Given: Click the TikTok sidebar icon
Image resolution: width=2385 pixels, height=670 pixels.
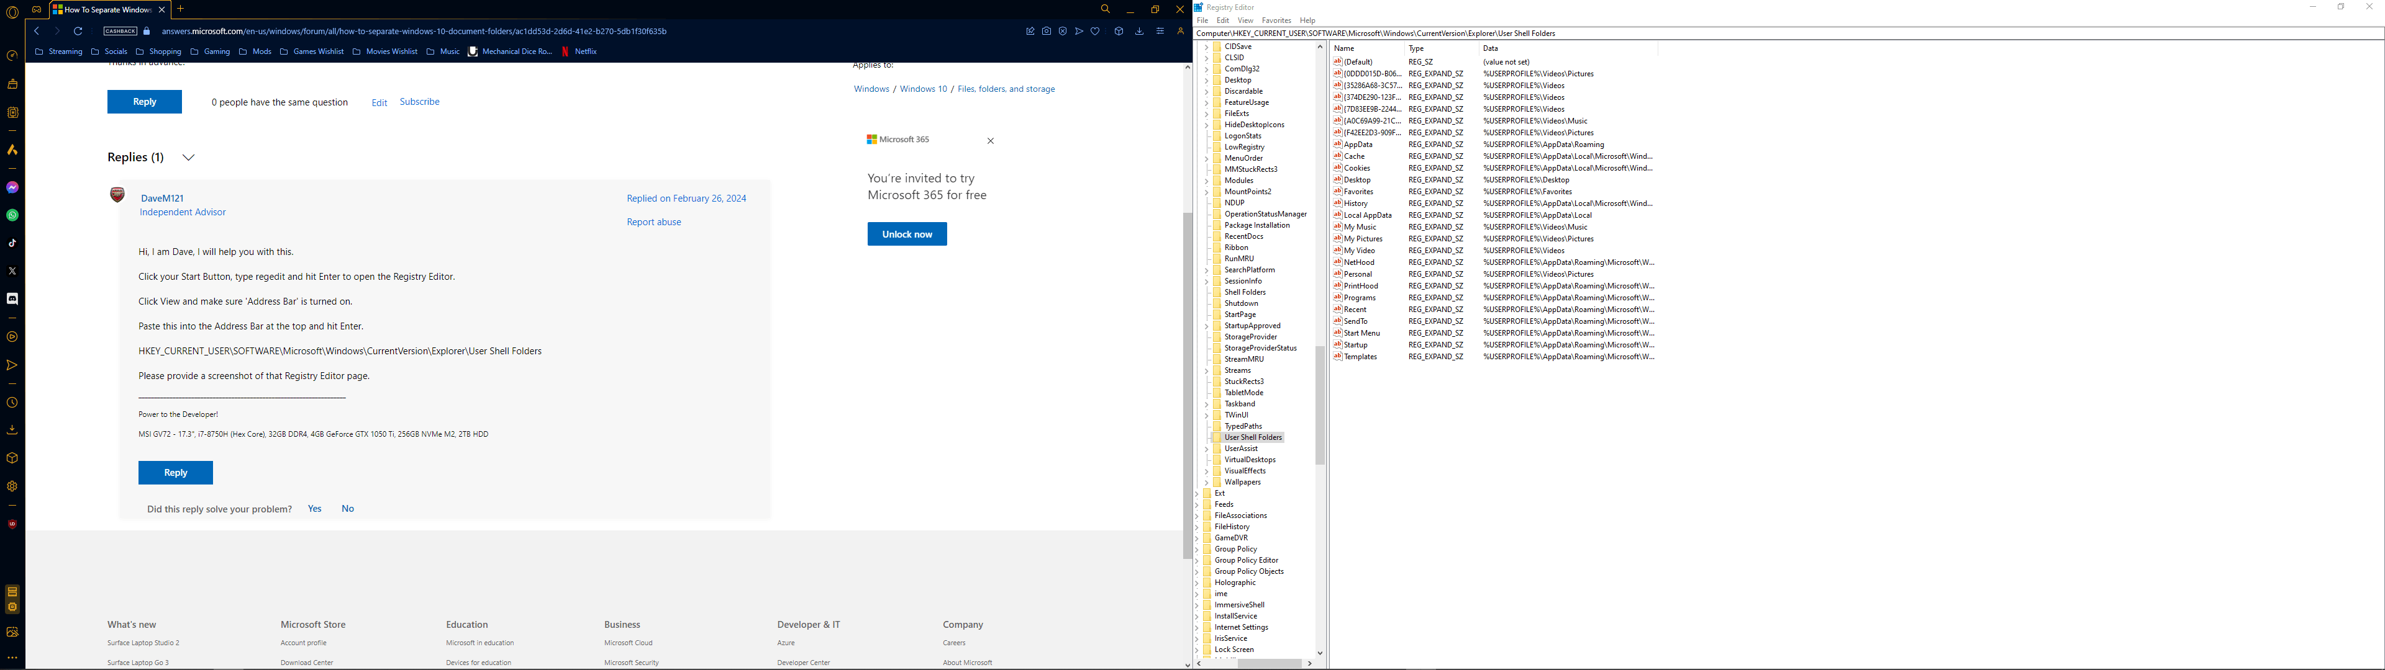Looking at the screenshot, I should coord(12,243).
